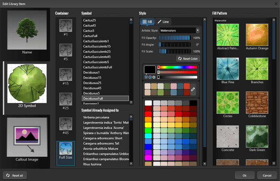Adjust the Fill Opacity slider
The image size is (280, 181).
(x=174, y=38)
